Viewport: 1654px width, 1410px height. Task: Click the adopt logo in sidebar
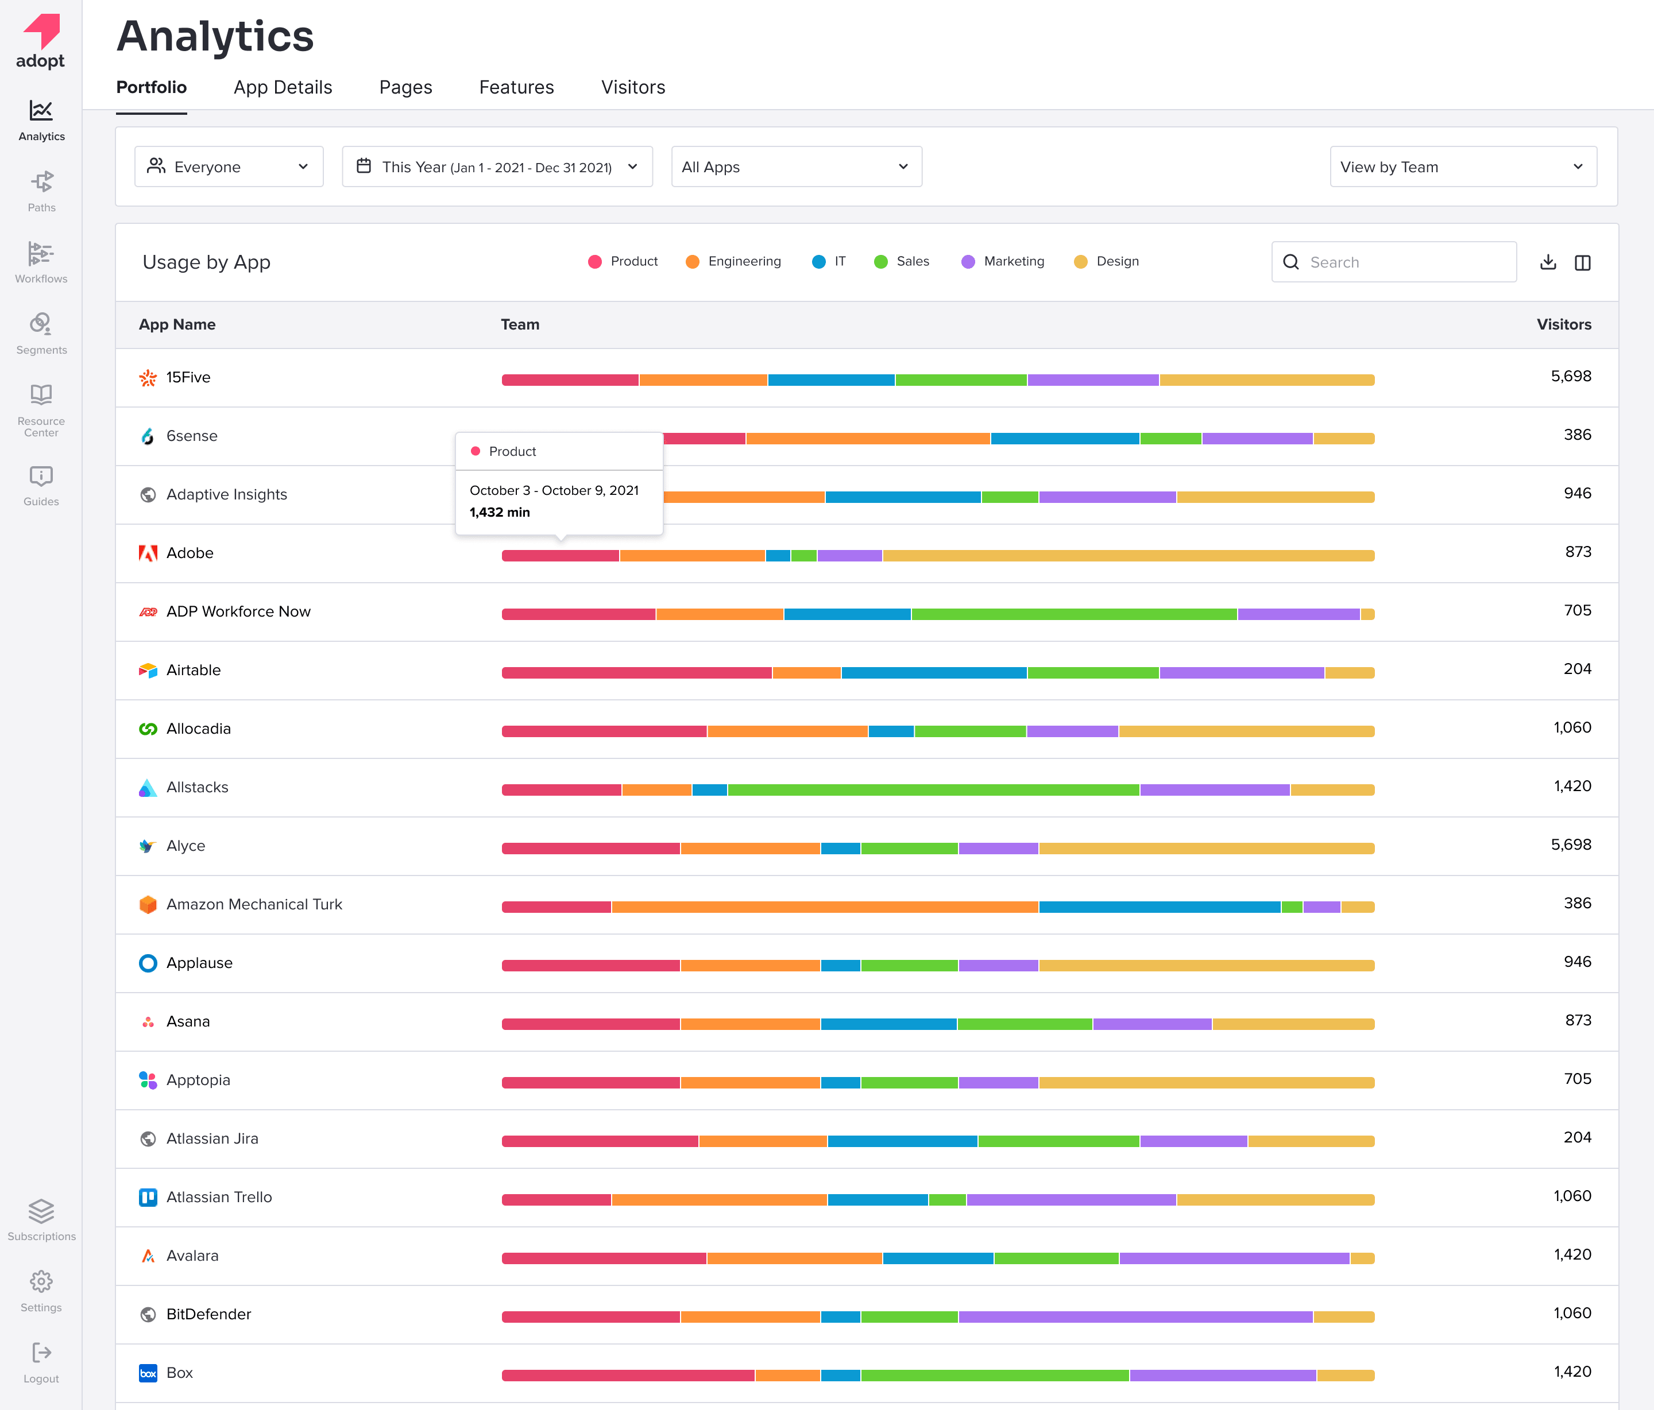[41, 41]
